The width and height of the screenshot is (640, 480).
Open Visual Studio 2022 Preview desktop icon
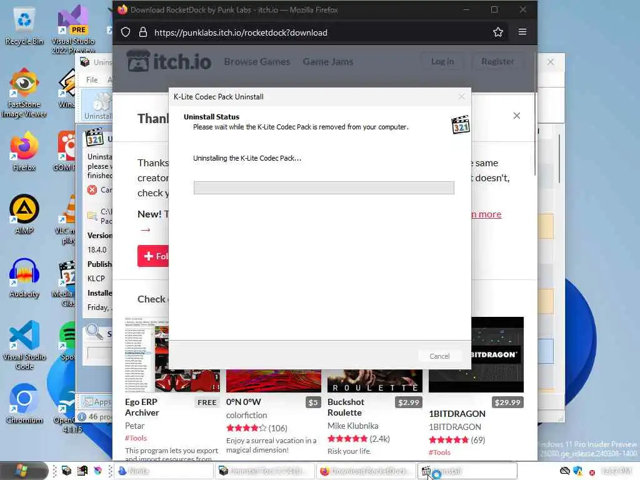point(72,29)
